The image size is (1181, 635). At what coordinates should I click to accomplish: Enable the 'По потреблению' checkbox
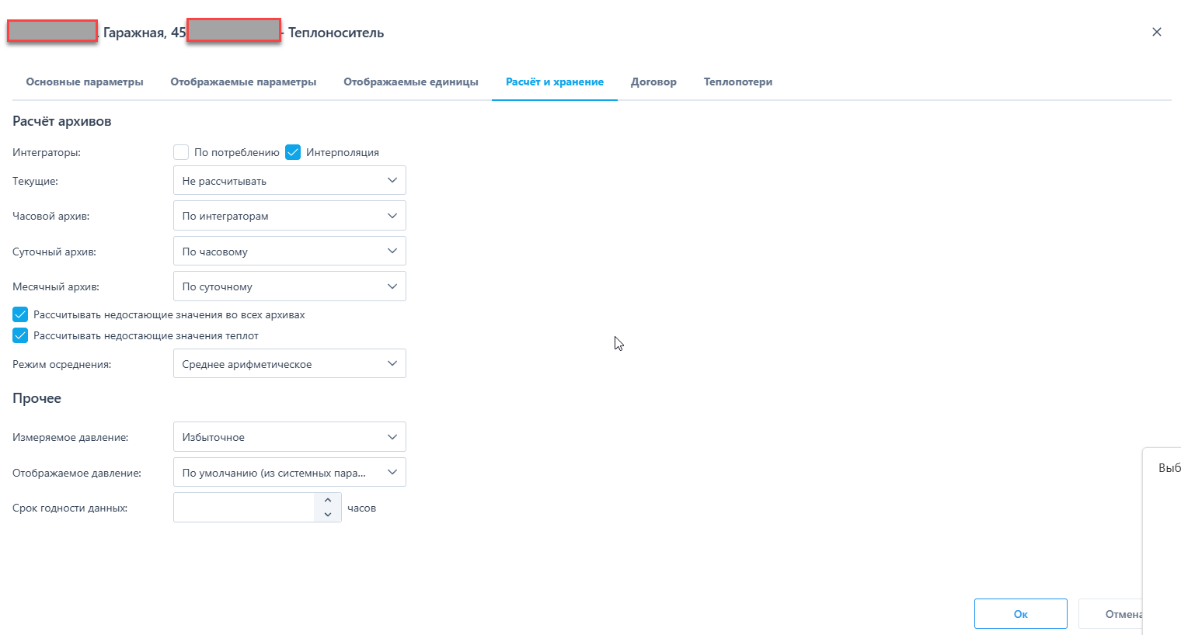[x=181, y=152]
